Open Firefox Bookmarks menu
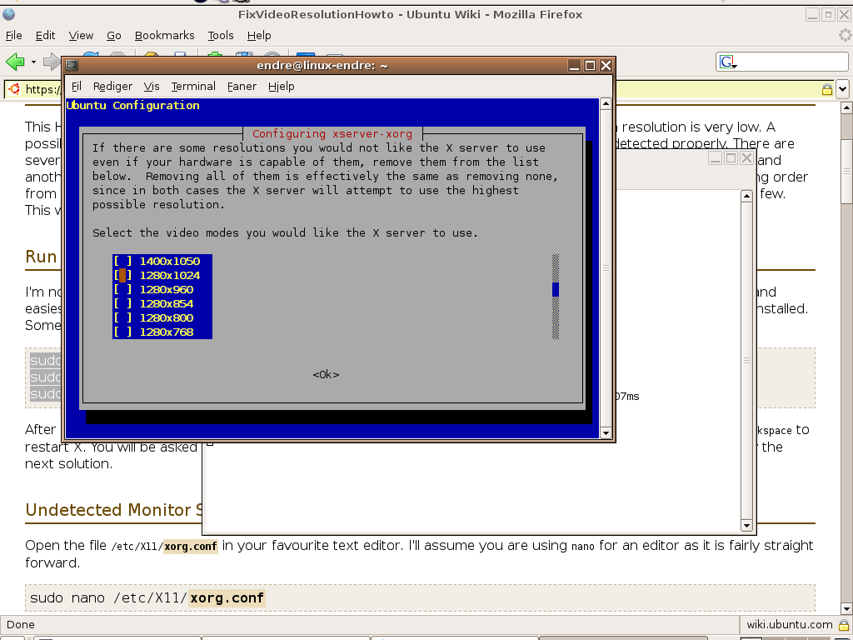853x640 pixels. pos(164,35)
